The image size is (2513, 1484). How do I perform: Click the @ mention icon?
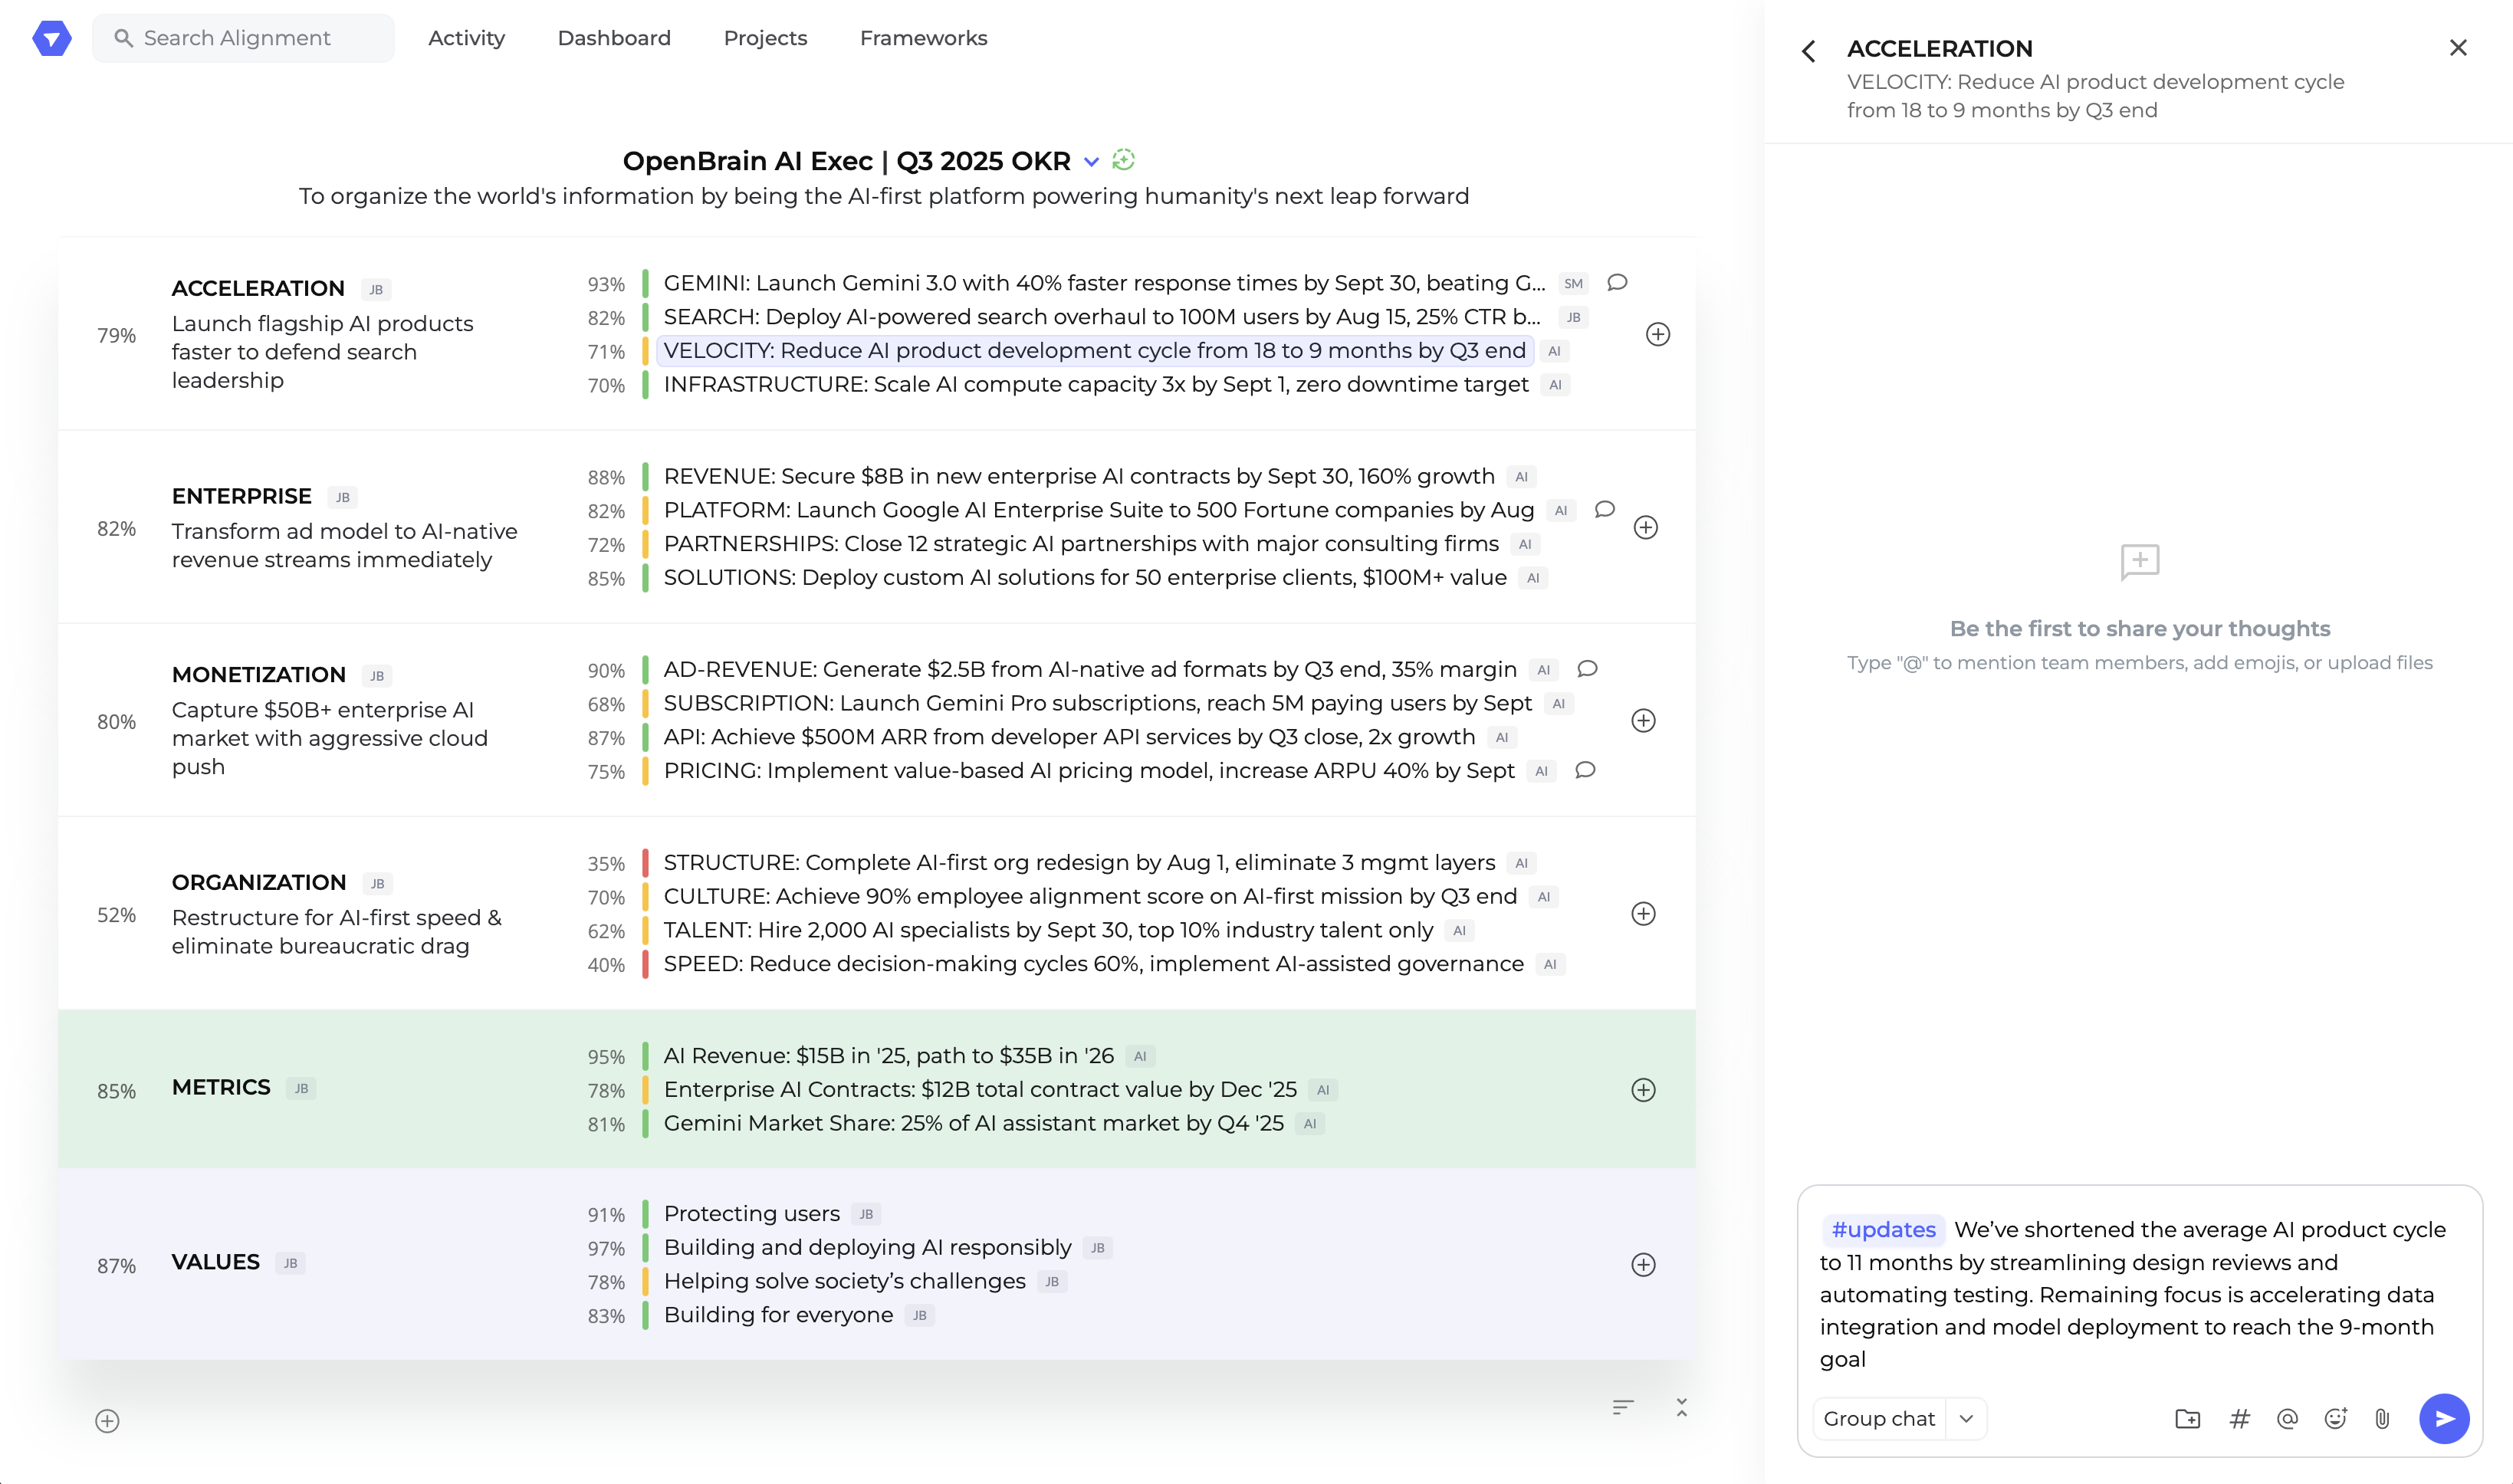pyautogui.click(x=2287, y=1418)
